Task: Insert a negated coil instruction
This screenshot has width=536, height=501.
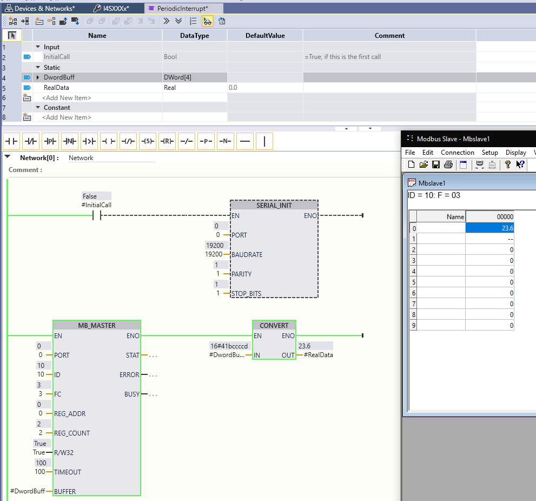Action: [x=128, y=142]
